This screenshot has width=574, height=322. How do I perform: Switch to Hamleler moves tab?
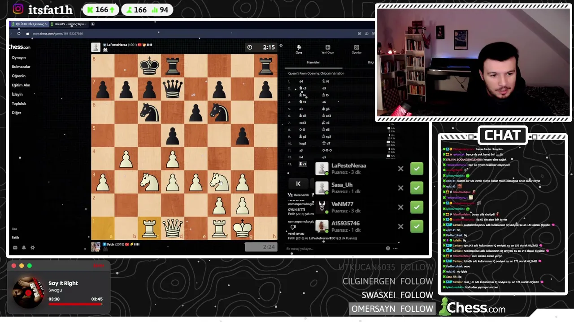[313, 63]
